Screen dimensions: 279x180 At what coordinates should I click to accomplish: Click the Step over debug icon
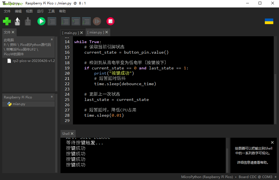click(x=65, y=21)
